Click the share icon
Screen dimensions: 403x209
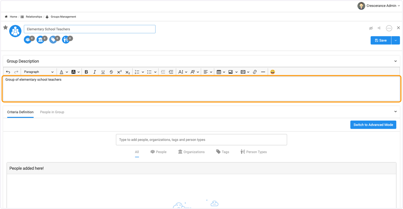tap(379, 28)
